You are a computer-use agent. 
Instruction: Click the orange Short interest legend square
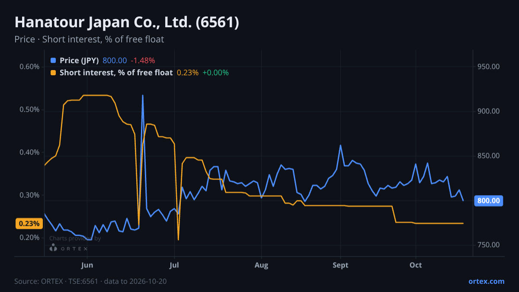pyautogui.click(x=53, y=73)
